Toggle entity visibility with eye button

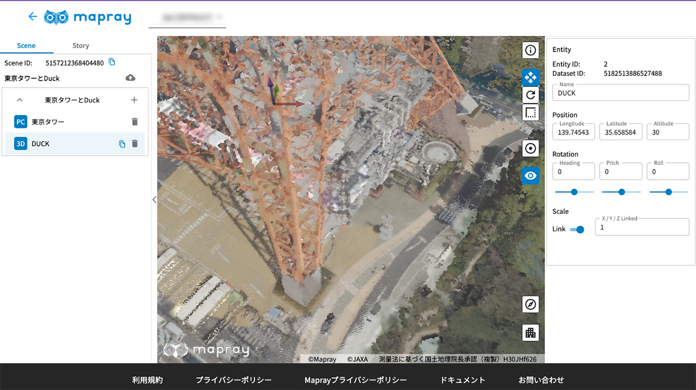pyautogui.click(x=530, y=175)
